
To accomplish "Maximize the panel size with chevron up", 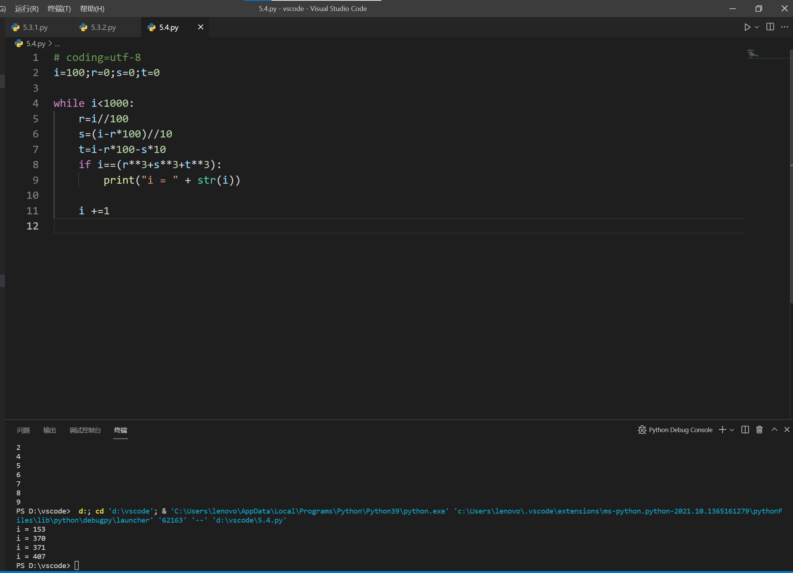I will (774, 430).
